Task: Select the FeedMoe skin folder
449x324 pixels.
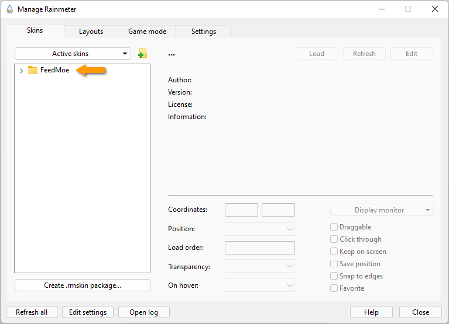Action: (x=54, y=70)
